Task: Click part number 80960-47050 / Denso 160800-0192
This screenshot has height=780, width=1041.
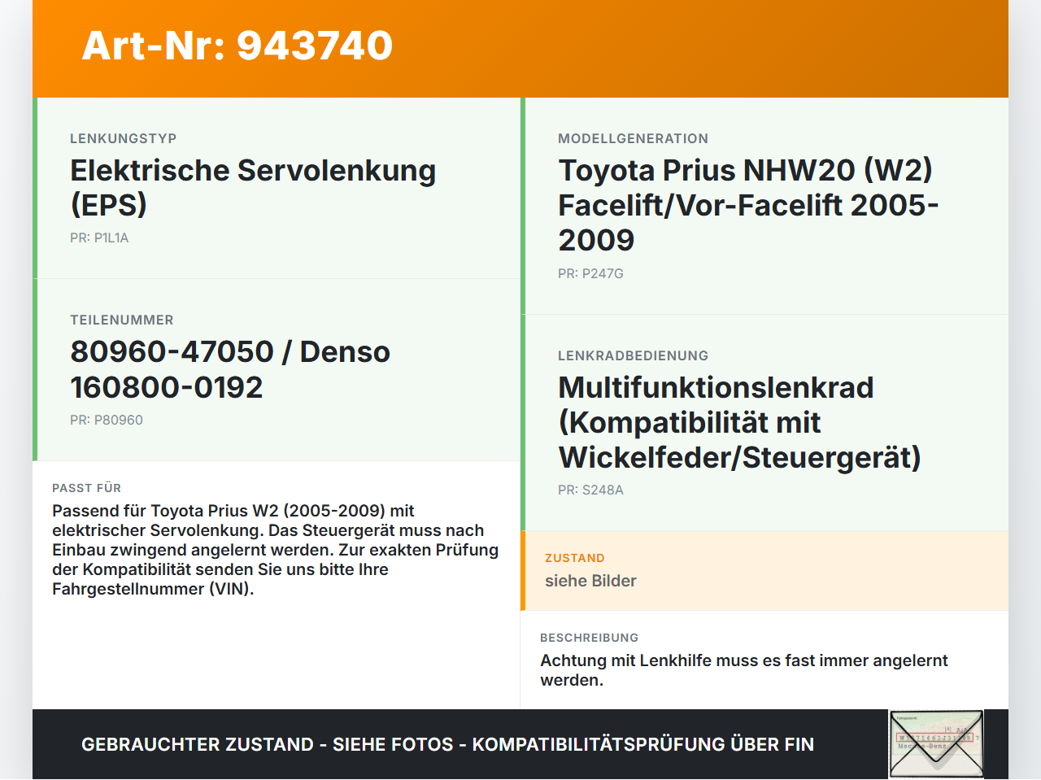Action: (230, 369)
